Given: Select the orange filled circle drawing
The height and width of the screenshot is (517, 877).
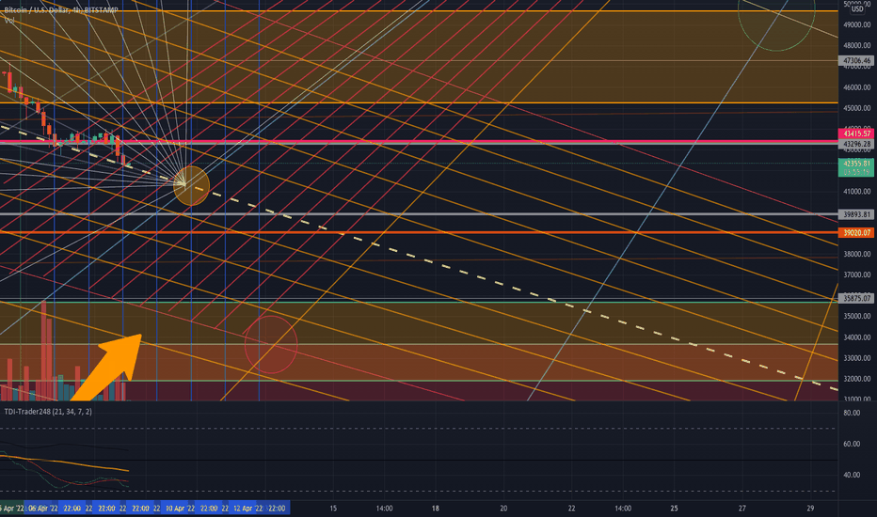Looking at the screenshot, I should (x=191, y=185).
